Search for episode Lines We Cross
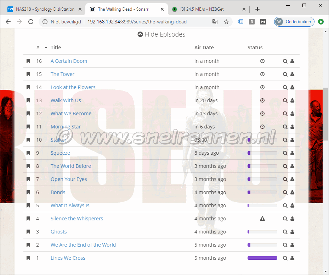The width and height of the screenshot is (329, 275). click(285, 258)
